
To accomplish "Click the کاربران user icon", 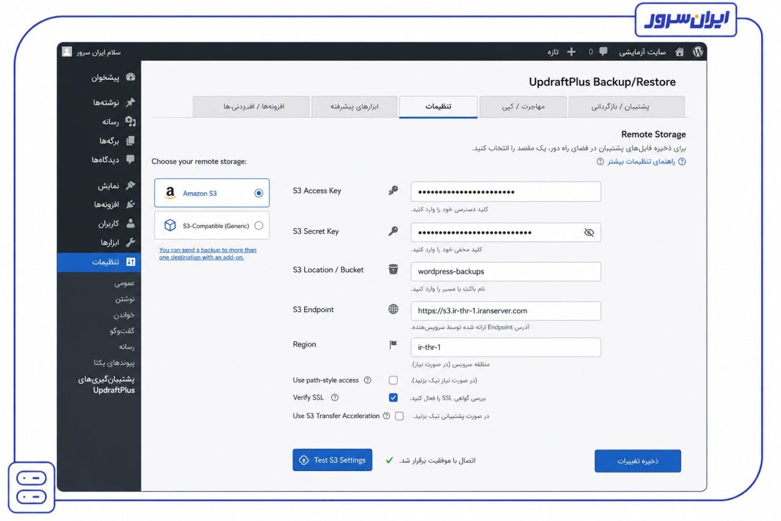I will 130,224.
